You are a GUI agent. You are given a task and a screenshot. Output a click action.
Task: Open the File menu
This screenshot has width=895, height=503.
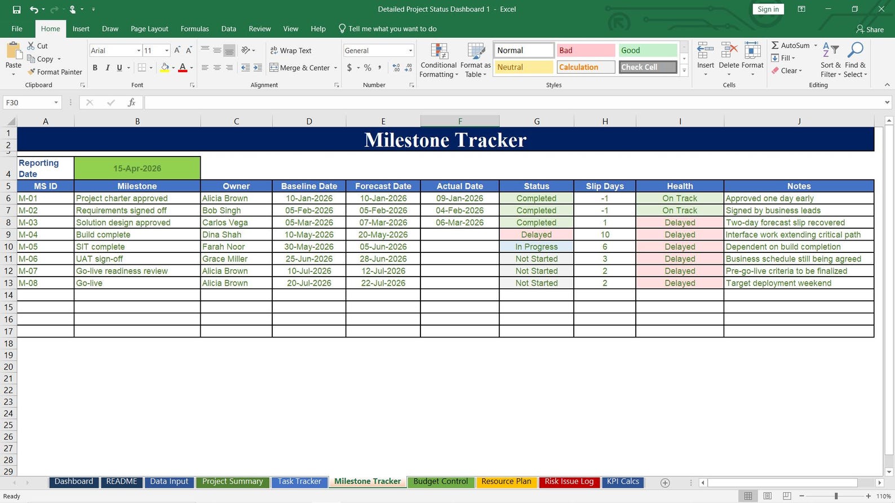(17, 29)
